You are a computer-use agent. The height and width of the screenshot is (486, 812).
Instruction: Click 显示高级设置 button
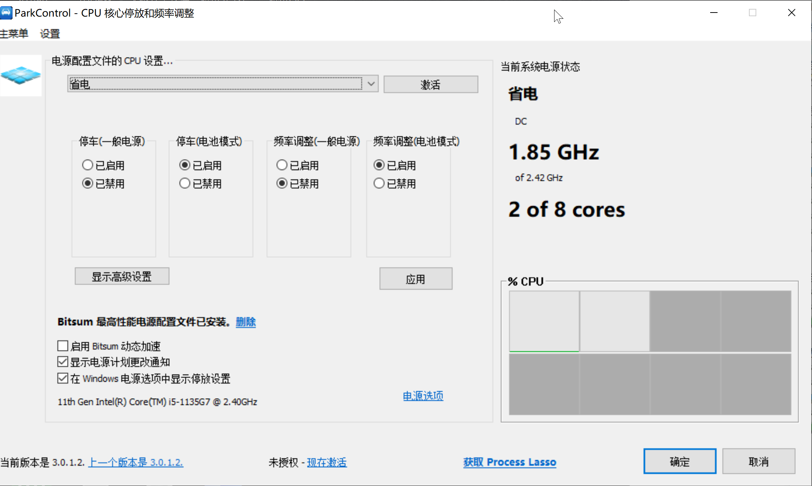pos(122,276)
